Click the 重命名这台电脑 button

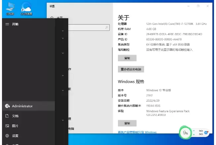[x=131, y=69]
